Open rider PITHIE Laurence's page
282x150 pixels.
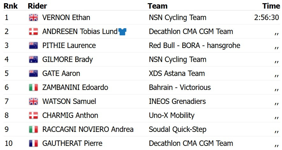[x=69, y=45]
